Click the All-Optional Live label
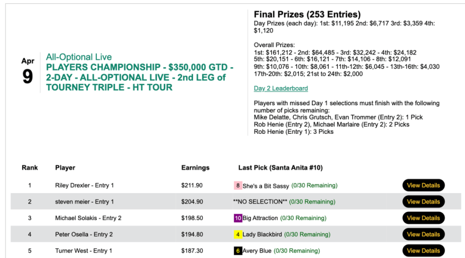465x258 pixels. click(x=79, y=57)
